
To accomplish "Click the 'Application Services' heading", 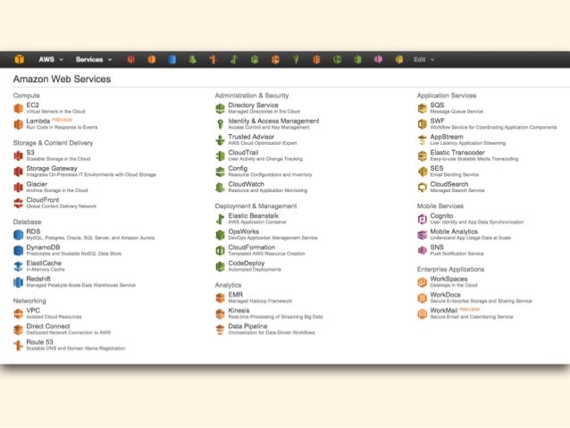I will tap(447, 96).
